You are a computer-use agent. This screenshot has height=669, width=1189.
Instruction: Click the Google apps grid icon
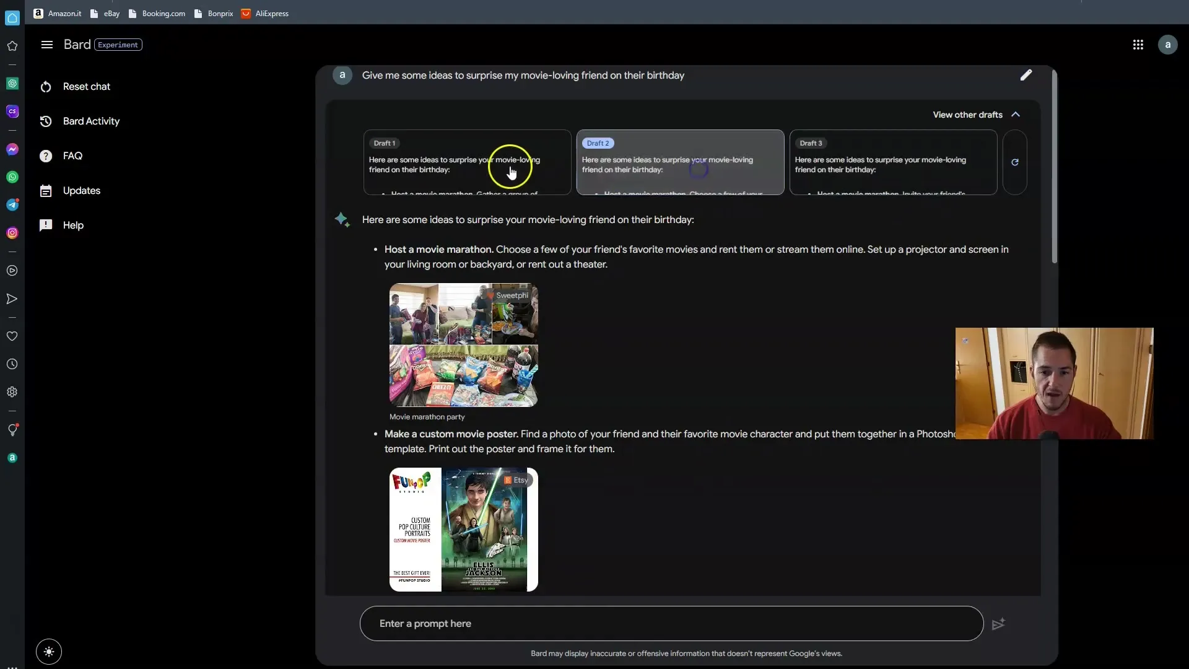pos(1138,44)
